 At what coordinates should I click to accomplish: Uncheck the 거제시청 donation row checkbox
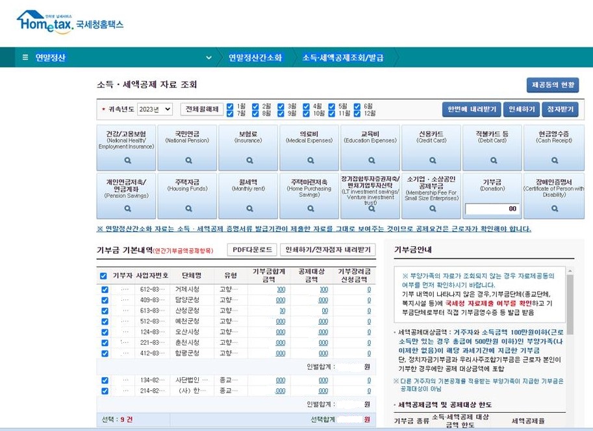pos(105,290)
